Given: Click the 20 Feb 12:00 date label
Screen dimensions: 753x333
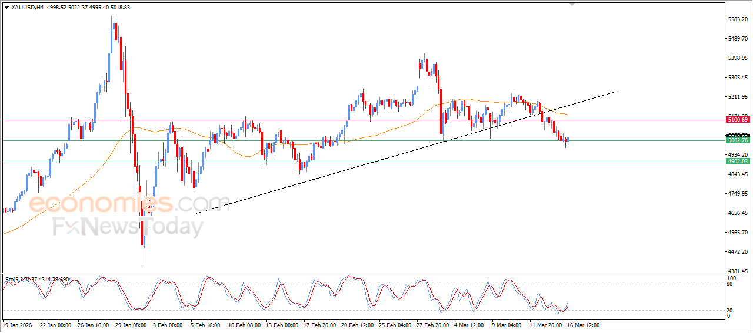Looking at the screenshot, I should coord(356,324).
